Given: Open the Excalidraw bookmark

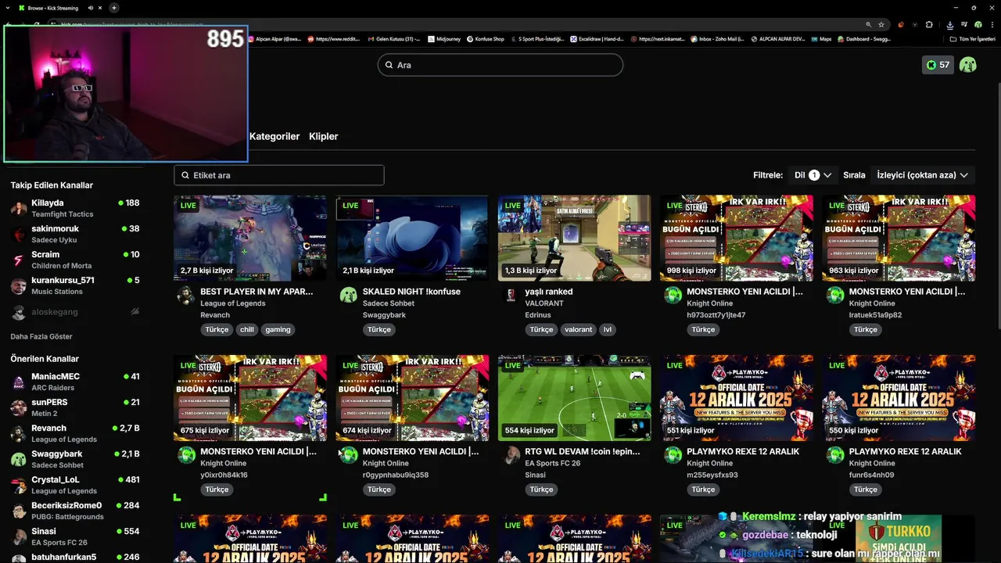Looking at the screenshot, I should [x=596, y=38].
